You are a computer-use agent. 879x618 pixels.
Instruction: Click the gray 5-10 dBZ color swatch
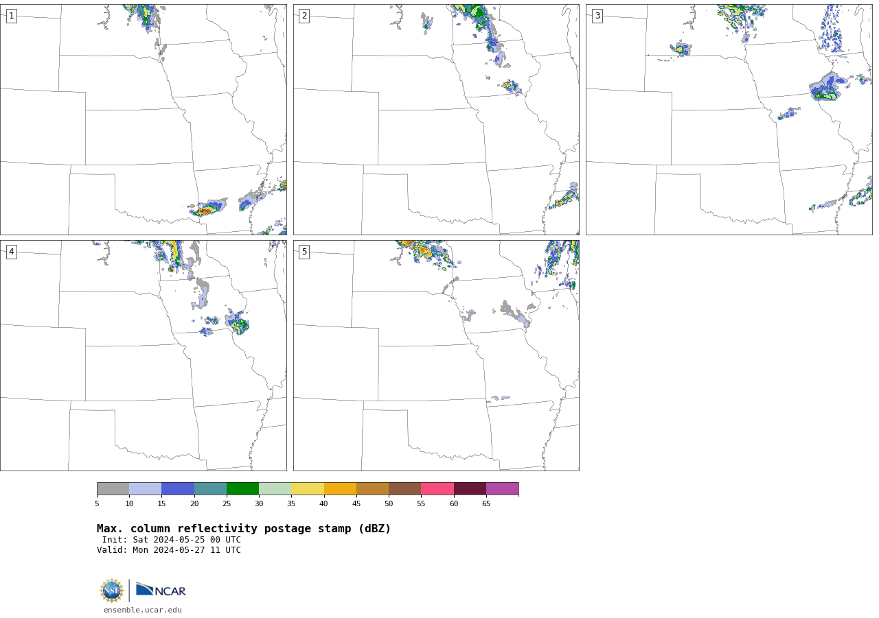point(113,488)
